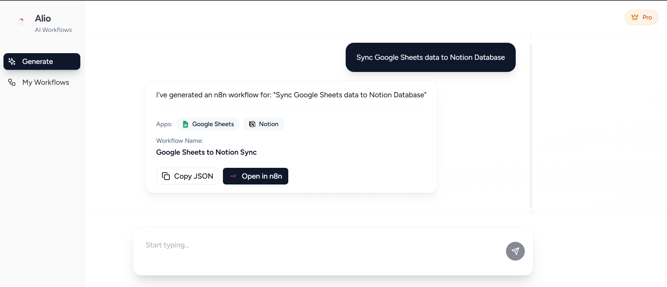Viewport: 667px width, 287px height.
Task: Open My Workflows in sidebar
Action: (x=42, y=82)
